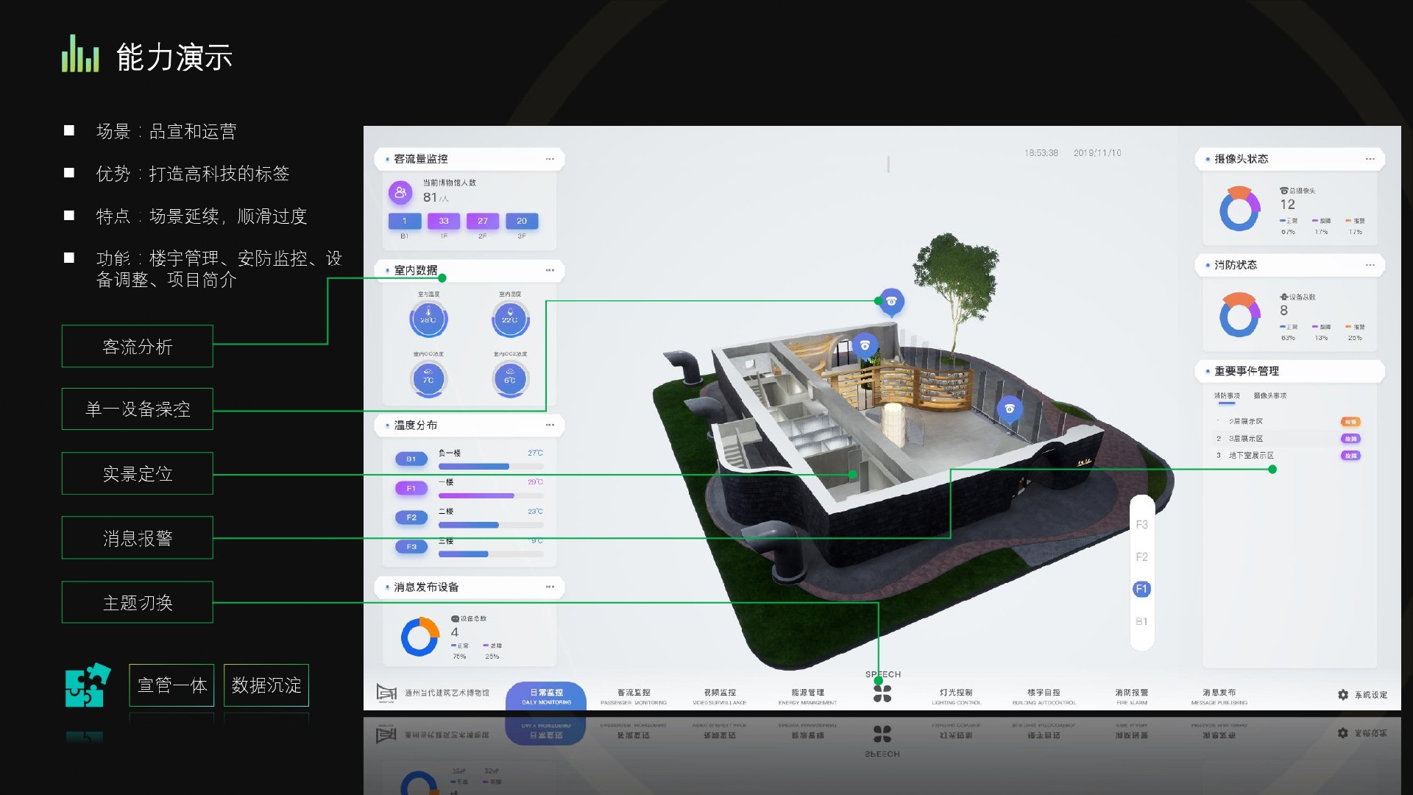Click the fire status donut chart
Screen dimensions: 1413x795
pos(1239,315)
